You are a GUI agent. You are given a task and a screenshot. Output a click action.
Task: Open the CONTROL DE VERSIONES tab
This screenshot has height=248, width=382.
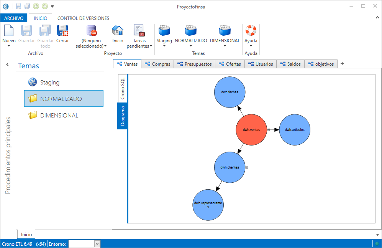(x=83, y=18)
